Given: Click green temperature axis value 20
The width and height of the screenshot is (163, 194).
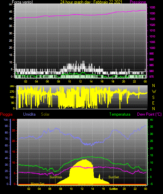Looking at the screenshot, I should point(151,148).
